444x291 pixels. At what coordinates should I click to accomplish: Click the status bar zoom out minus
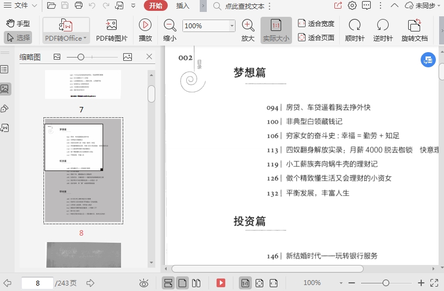[352, 283]
